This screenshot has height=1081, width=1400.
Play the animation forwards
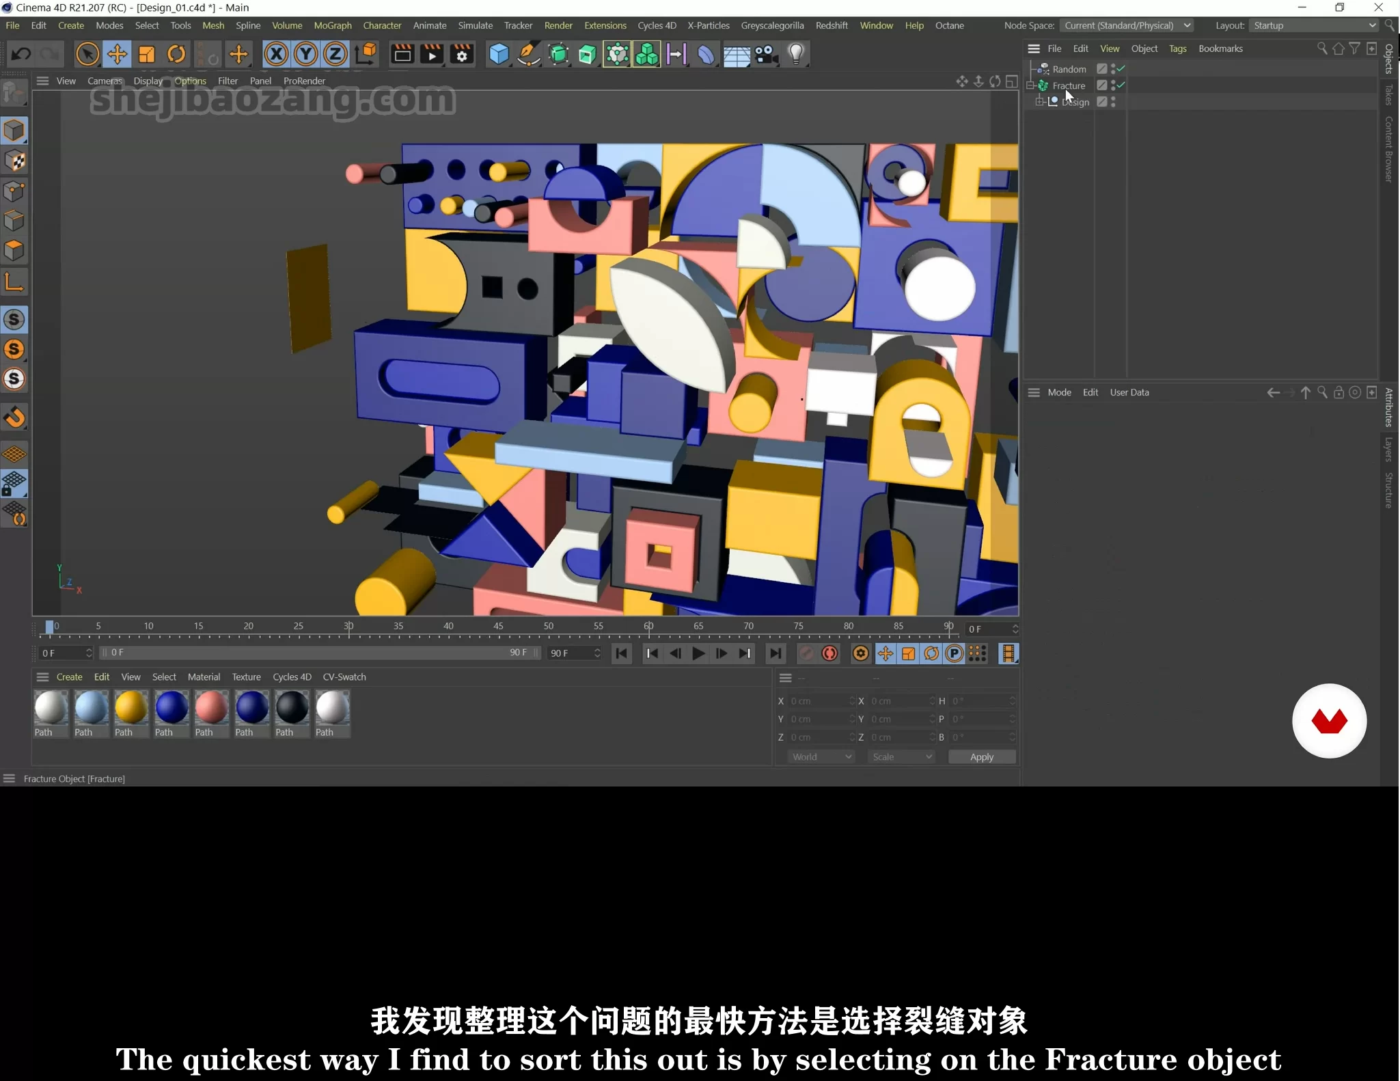tap(698, 654)
